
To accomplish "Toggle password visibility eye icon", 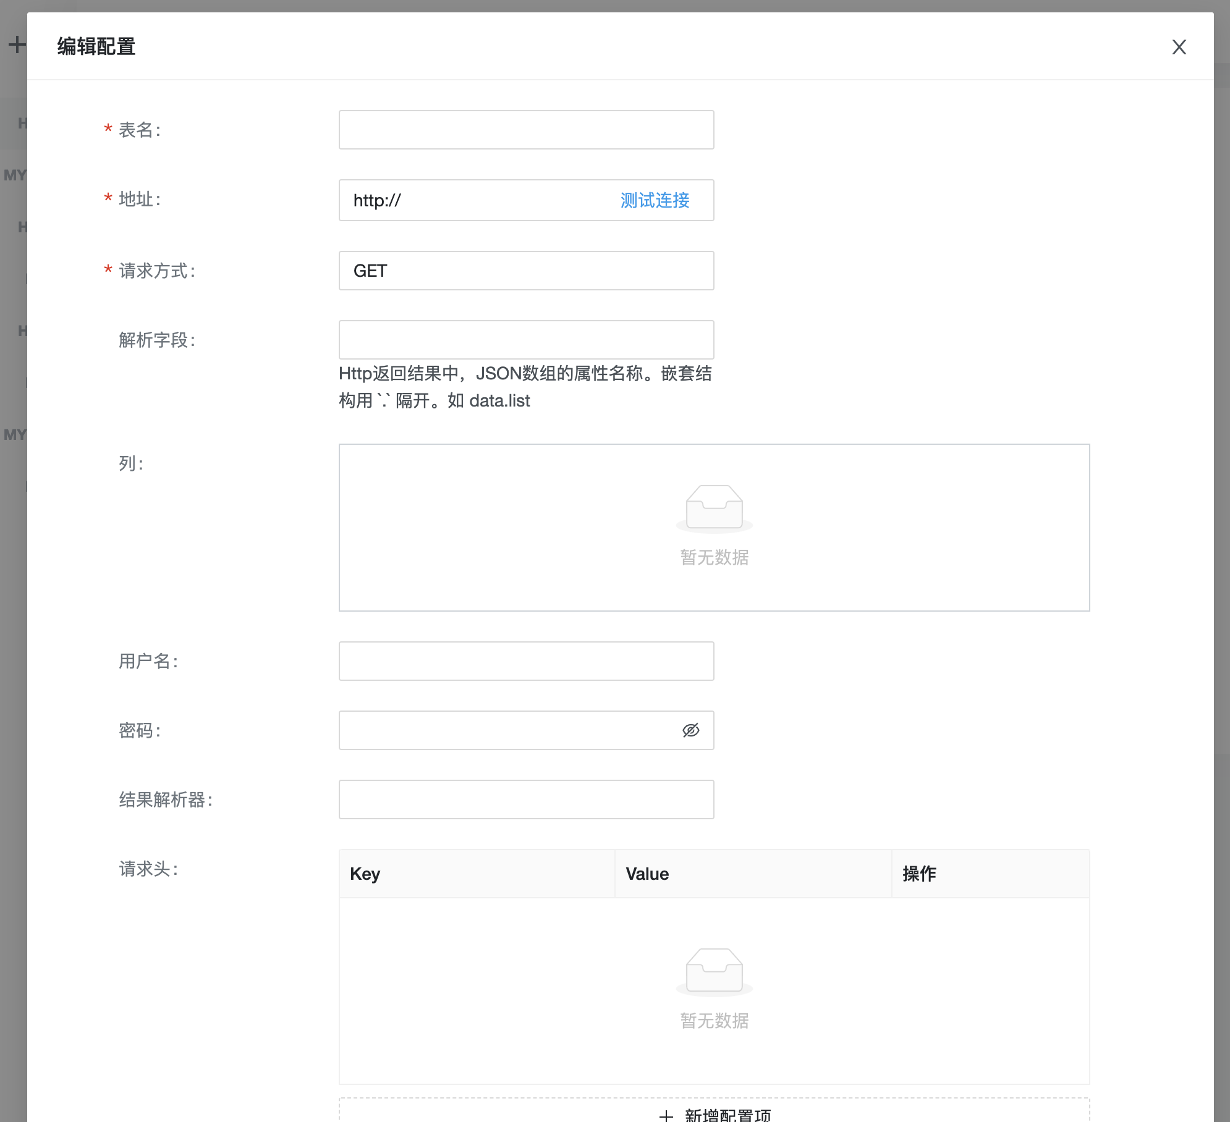I will (x=690, y=730).
